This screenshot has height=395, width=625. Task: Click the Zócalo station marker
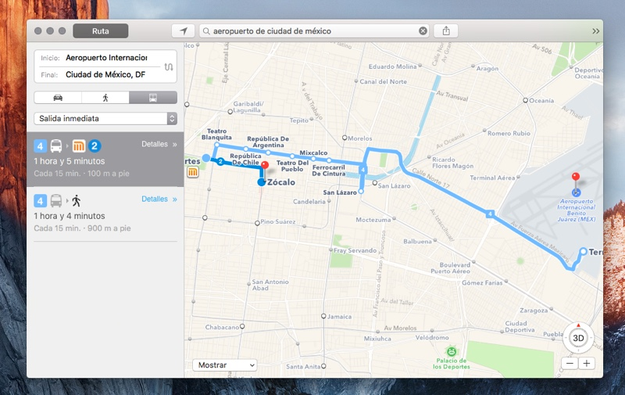pos(262,182)
